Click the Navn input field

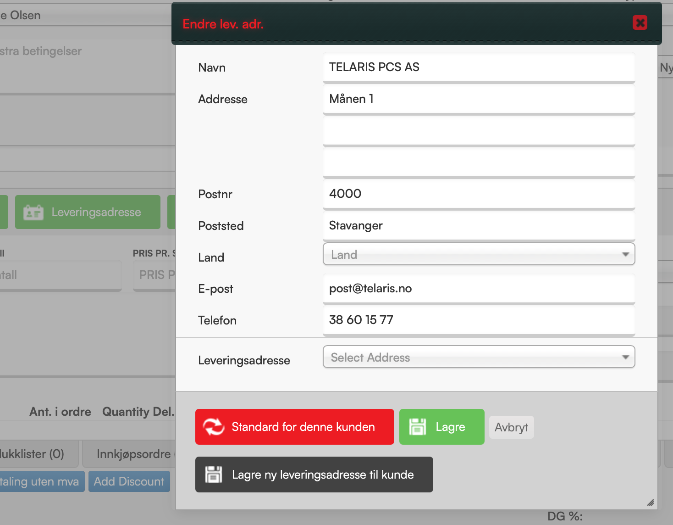(x=479, y=67)
